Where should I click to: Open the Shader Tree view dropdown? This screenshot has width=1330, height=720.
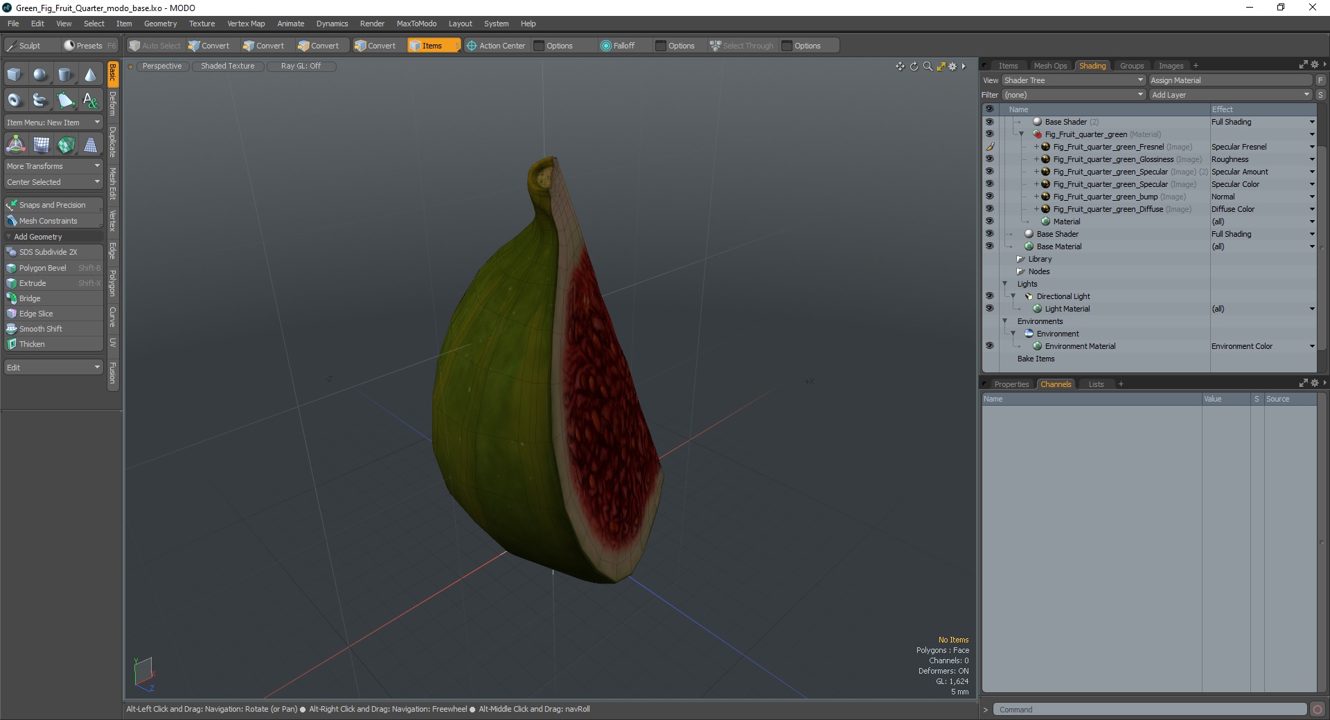tap(1073, 80)
